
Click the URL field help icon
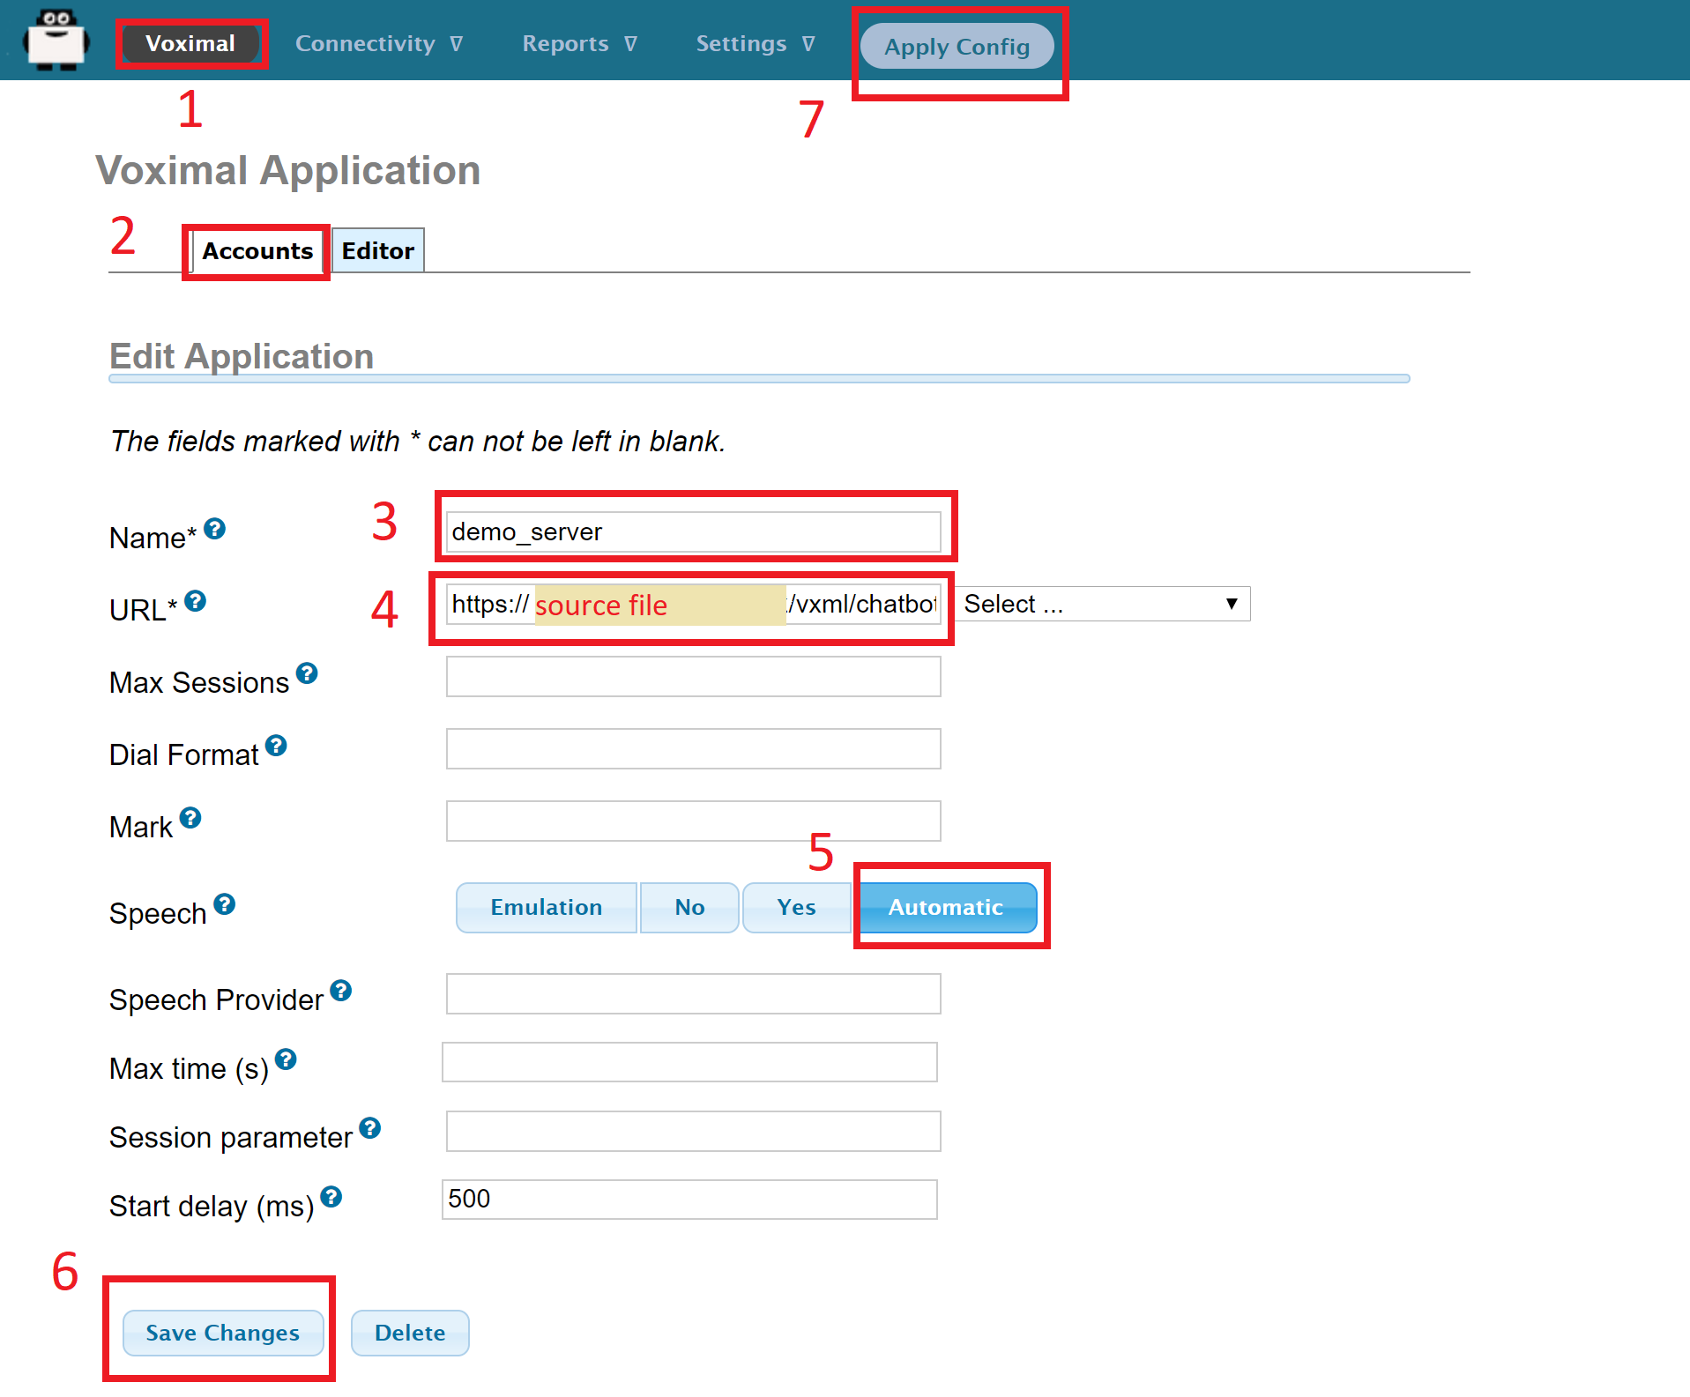(195, 601)
